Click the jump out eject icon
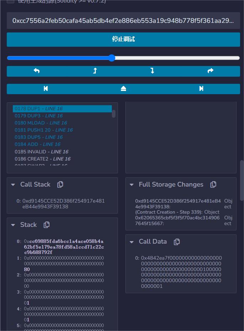Screen dimensions: 244x331 124,89
